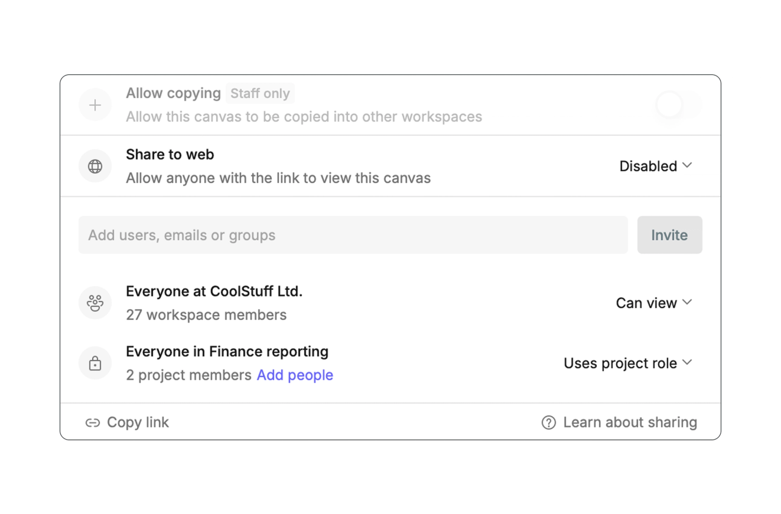Screen dimensions: 781x514
Task: Click the 27 workspace members label
Action: [206, 315]
